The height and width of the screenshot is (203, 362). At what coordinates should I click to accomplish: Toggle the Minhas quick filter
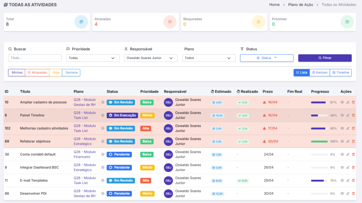pos(17,72)
